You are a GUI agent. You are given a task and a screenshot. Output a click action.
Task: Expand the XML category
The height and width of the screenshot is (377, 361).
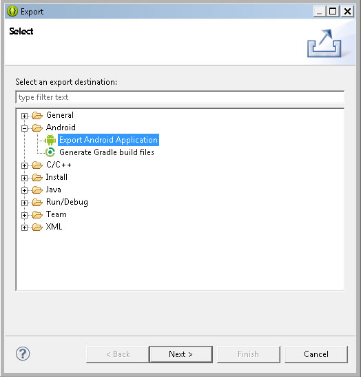24,227
